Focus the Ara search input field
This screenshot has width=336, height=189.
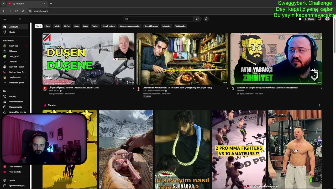click(158, 19)
